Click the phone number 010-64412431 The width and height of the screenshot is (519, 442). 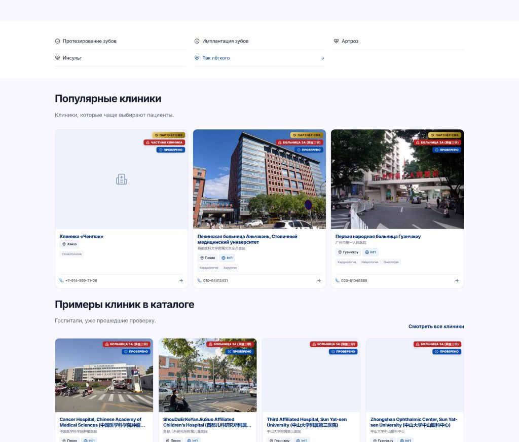tap(215, 280)
